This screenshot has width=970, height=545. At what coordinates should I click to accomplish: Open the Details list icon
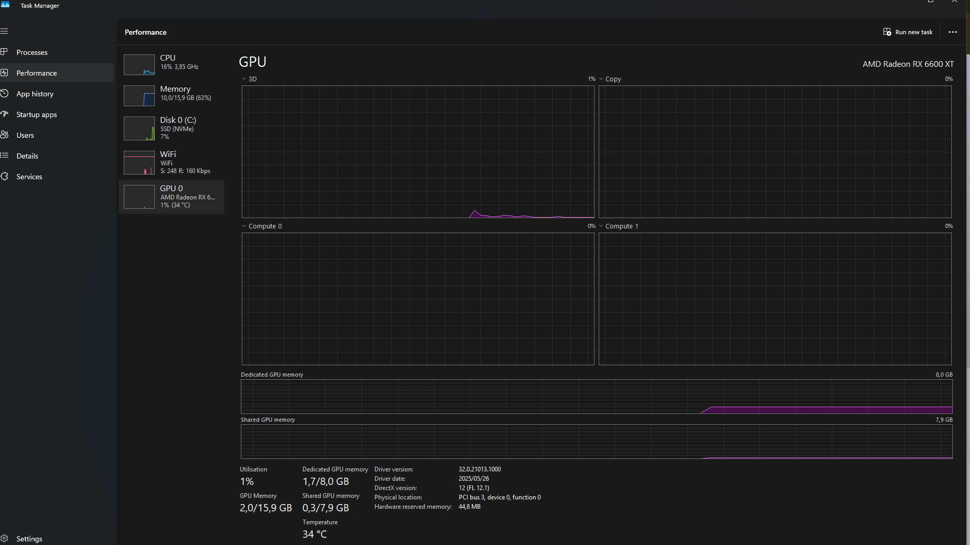coord(5,155)
